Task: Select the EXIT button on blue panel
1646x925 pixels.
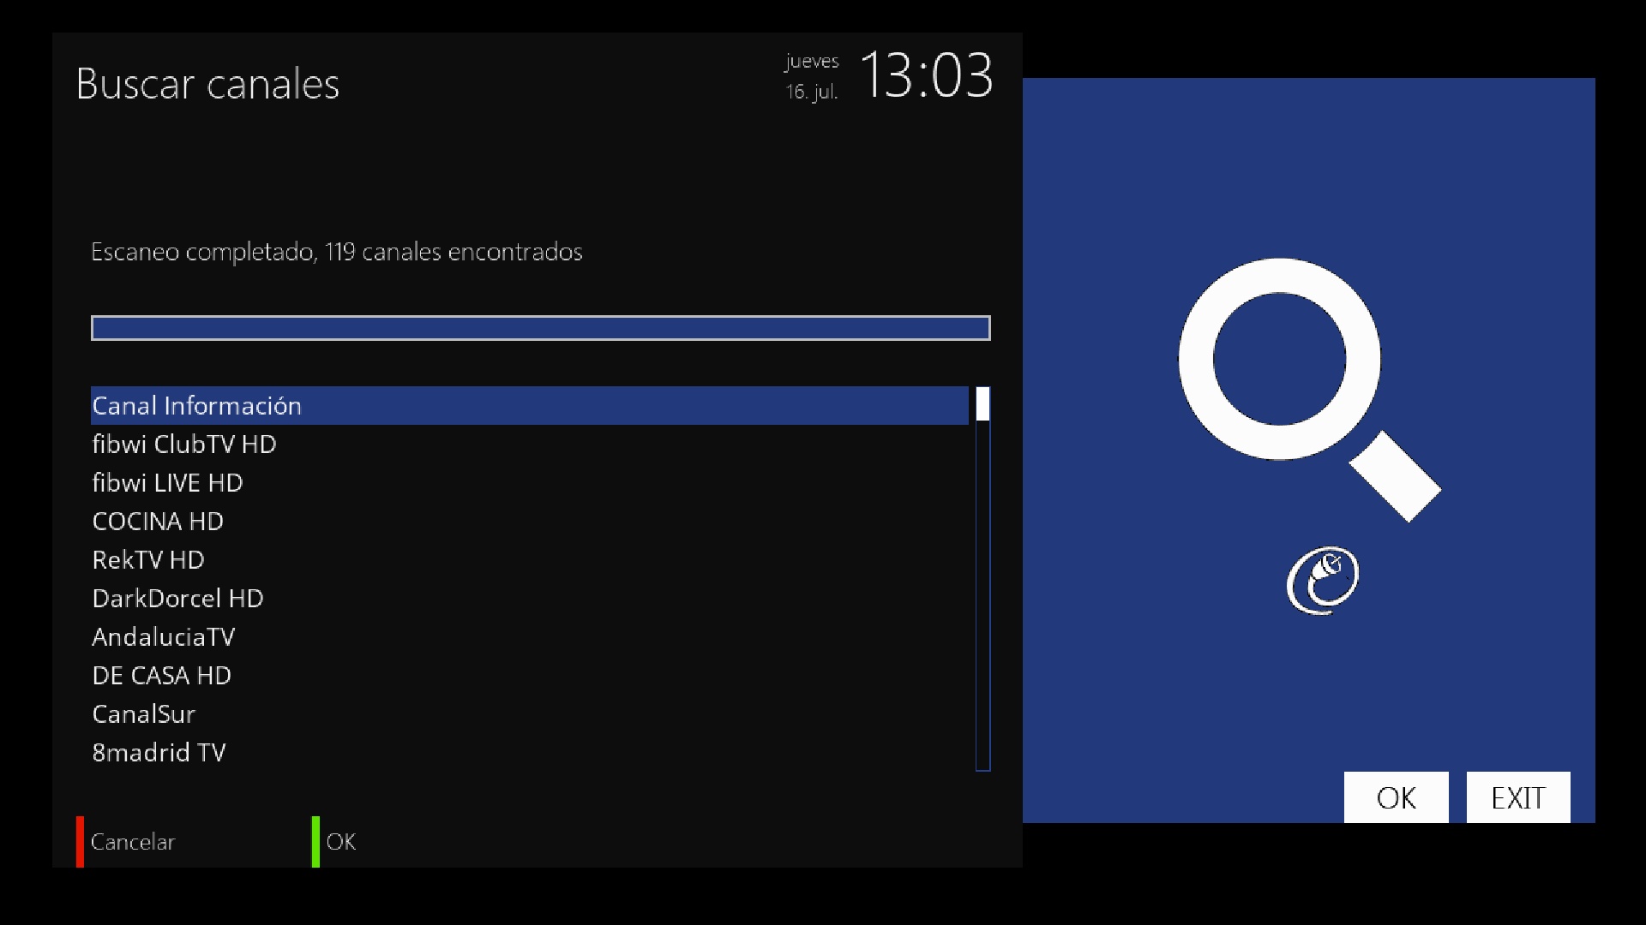Action: tap(1518, 797)
